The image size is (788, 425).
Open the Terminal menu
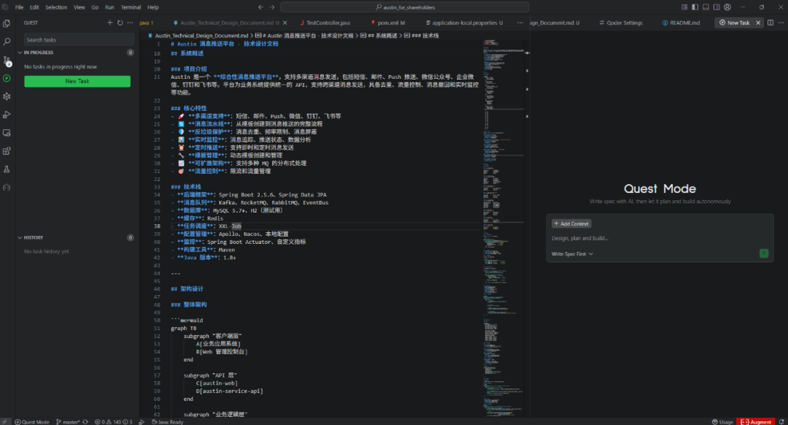(x=131, y=7)
